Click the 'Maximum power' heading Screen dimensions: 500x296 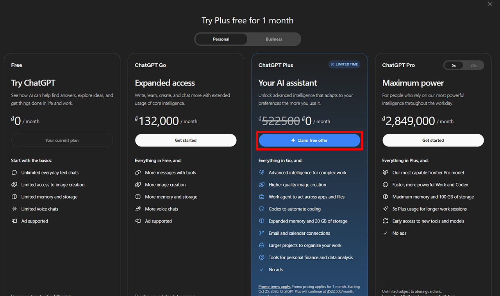(x=413, y=83)
